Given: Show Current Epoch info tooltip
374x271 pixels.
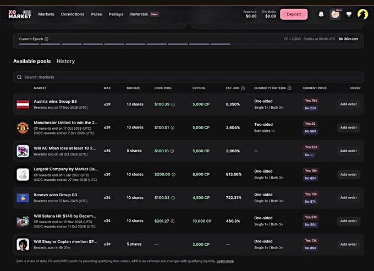Looking at the screenshot, I should 47,39.
